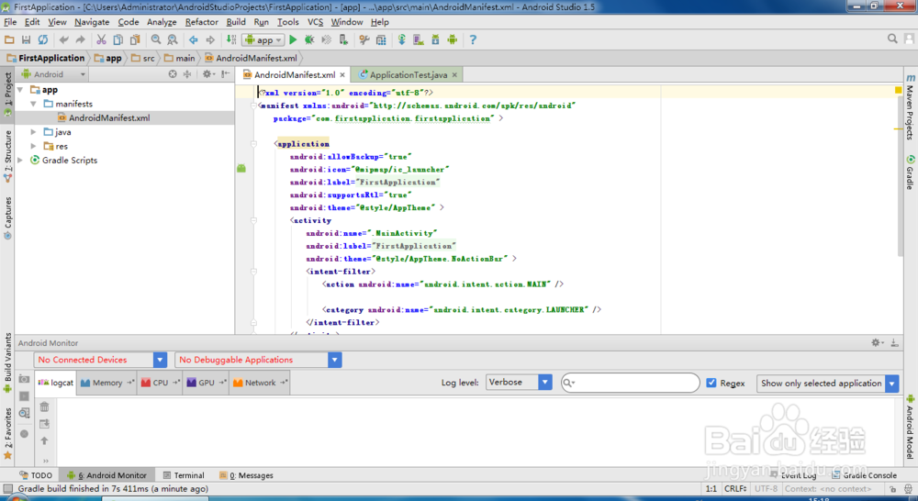Click the clear logcat trash icon
This screenshot has width=918, height=501.
coord(44,406)
